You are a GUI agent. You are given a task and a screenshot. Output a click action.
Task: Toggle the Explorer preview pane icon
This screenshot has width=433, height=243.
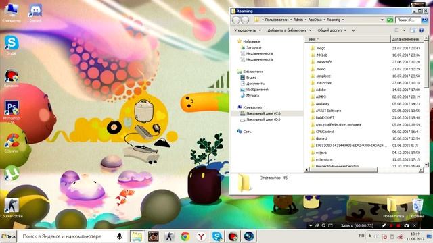pos(413,30)
